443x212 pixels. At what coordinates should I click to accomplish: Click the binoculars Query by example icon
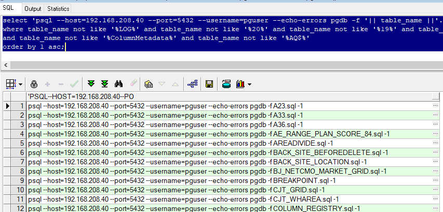[x=118, y=84]
